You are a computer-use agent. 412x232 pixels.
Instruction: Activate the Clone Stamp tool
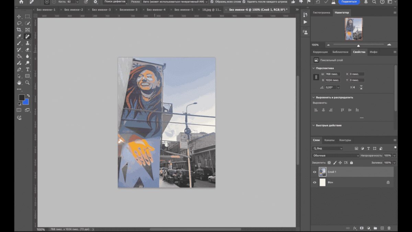27,43
